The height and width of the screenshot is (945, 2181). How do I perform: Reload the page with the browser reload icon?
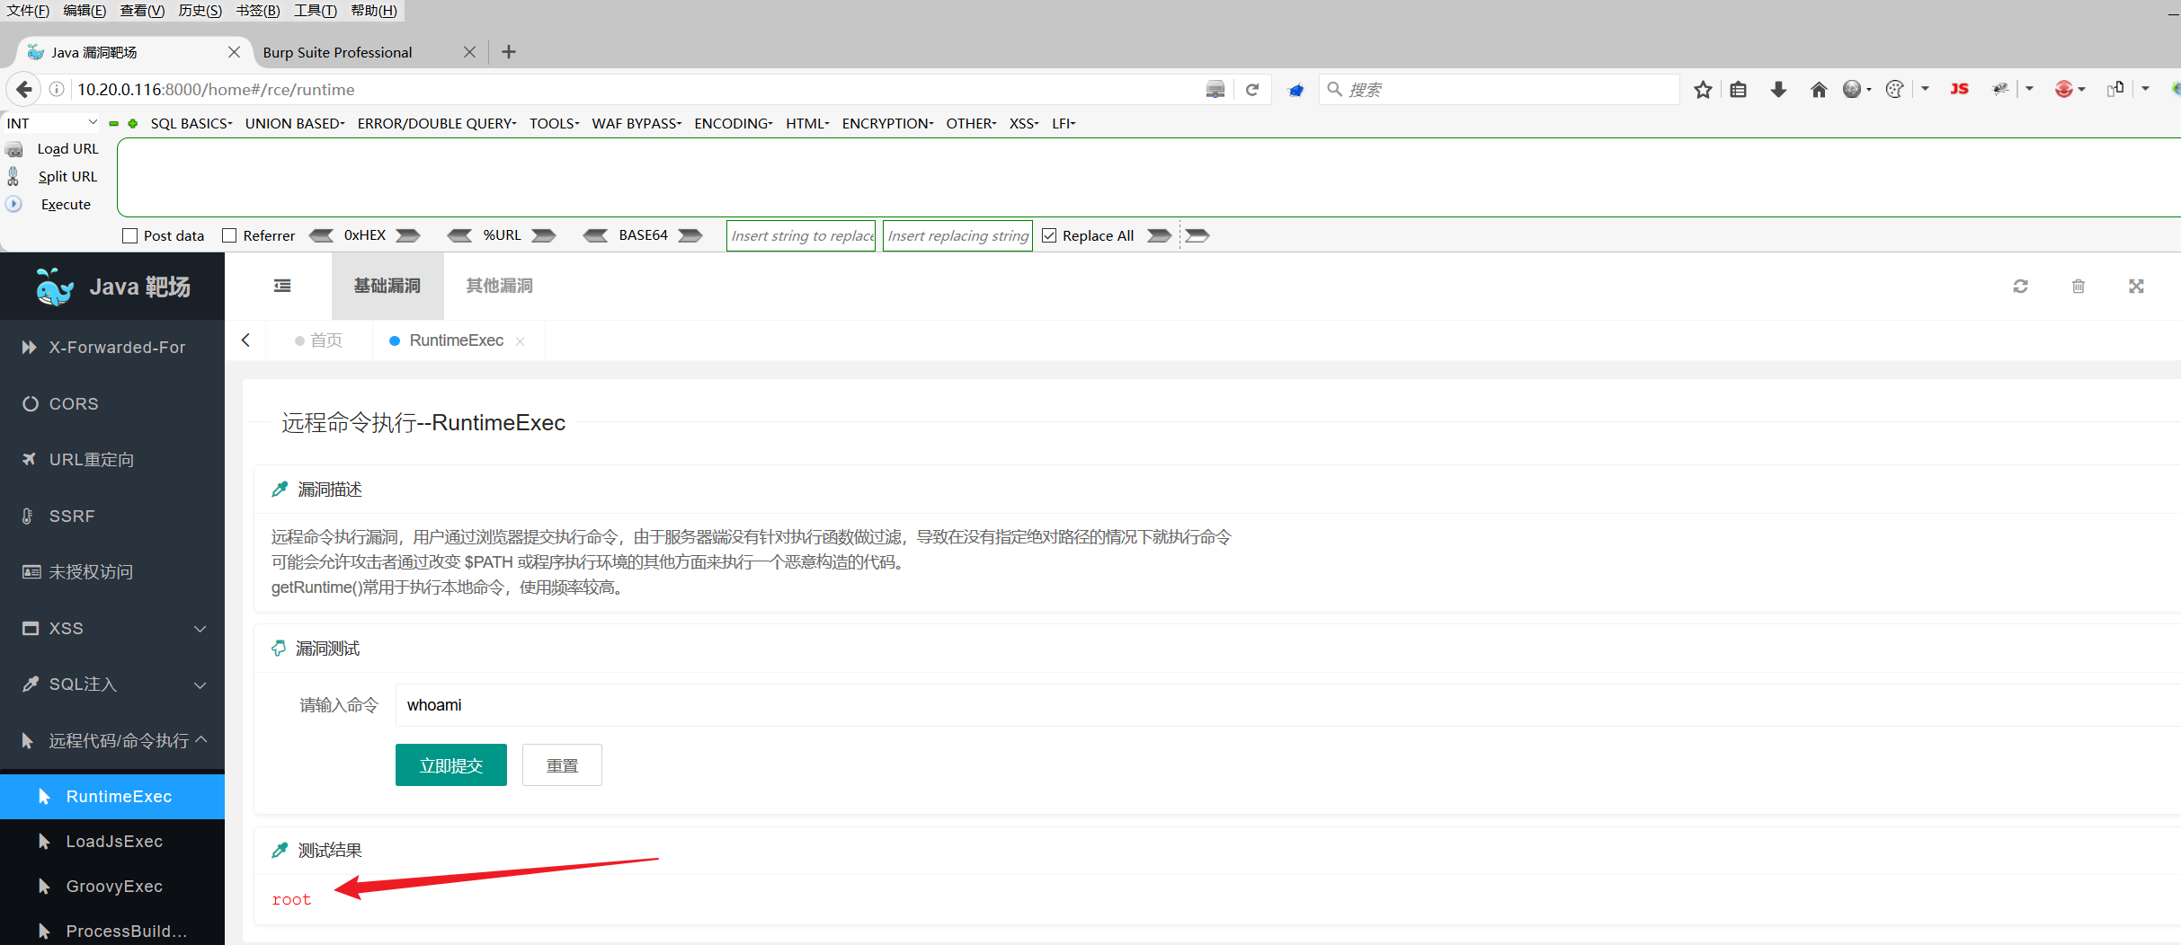(x=1252, y=89)
